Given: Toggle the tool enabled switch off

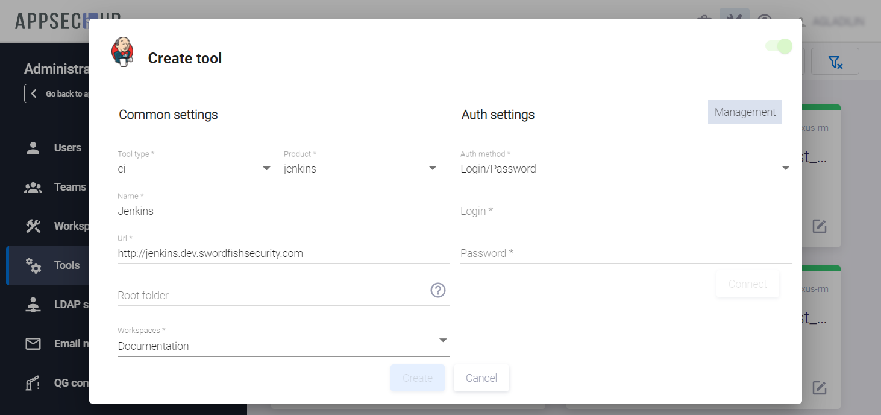Looking at the screenshot, I should 779,46.
